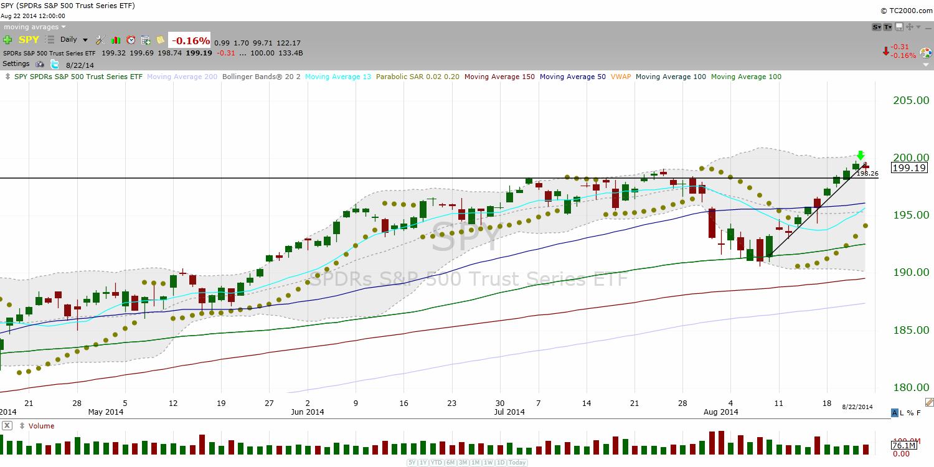Open the watchlist lines icon beside SPY
The image size is (934, 467).
(50, 39)
